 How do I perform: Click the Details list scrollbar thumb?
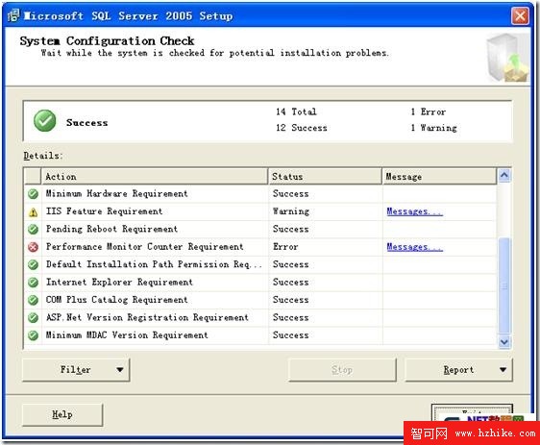[x=504, y=285]
